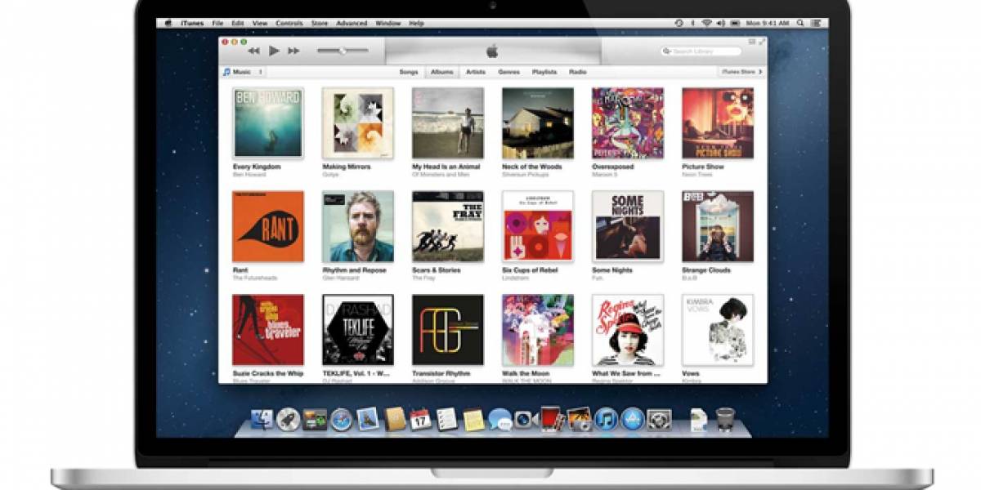Open the Strange Clouds album cover
Viewport: 981px width, 490px height.
tap(718, 226)
